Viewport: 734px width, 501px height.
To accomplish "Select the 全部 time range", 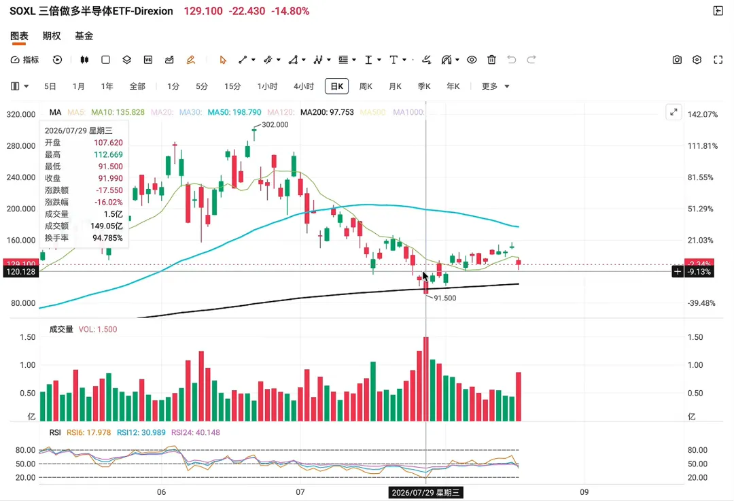I will (x=137, y=86).
